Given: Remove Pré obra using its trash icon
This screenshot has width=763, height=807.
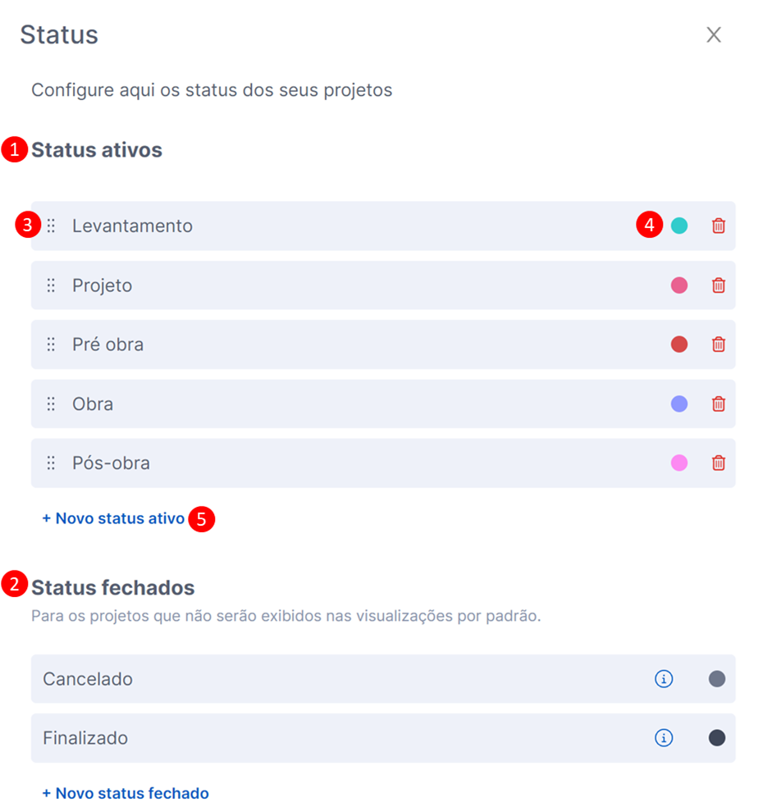Looking at the screenshot, I should click(x=719, y=344).
